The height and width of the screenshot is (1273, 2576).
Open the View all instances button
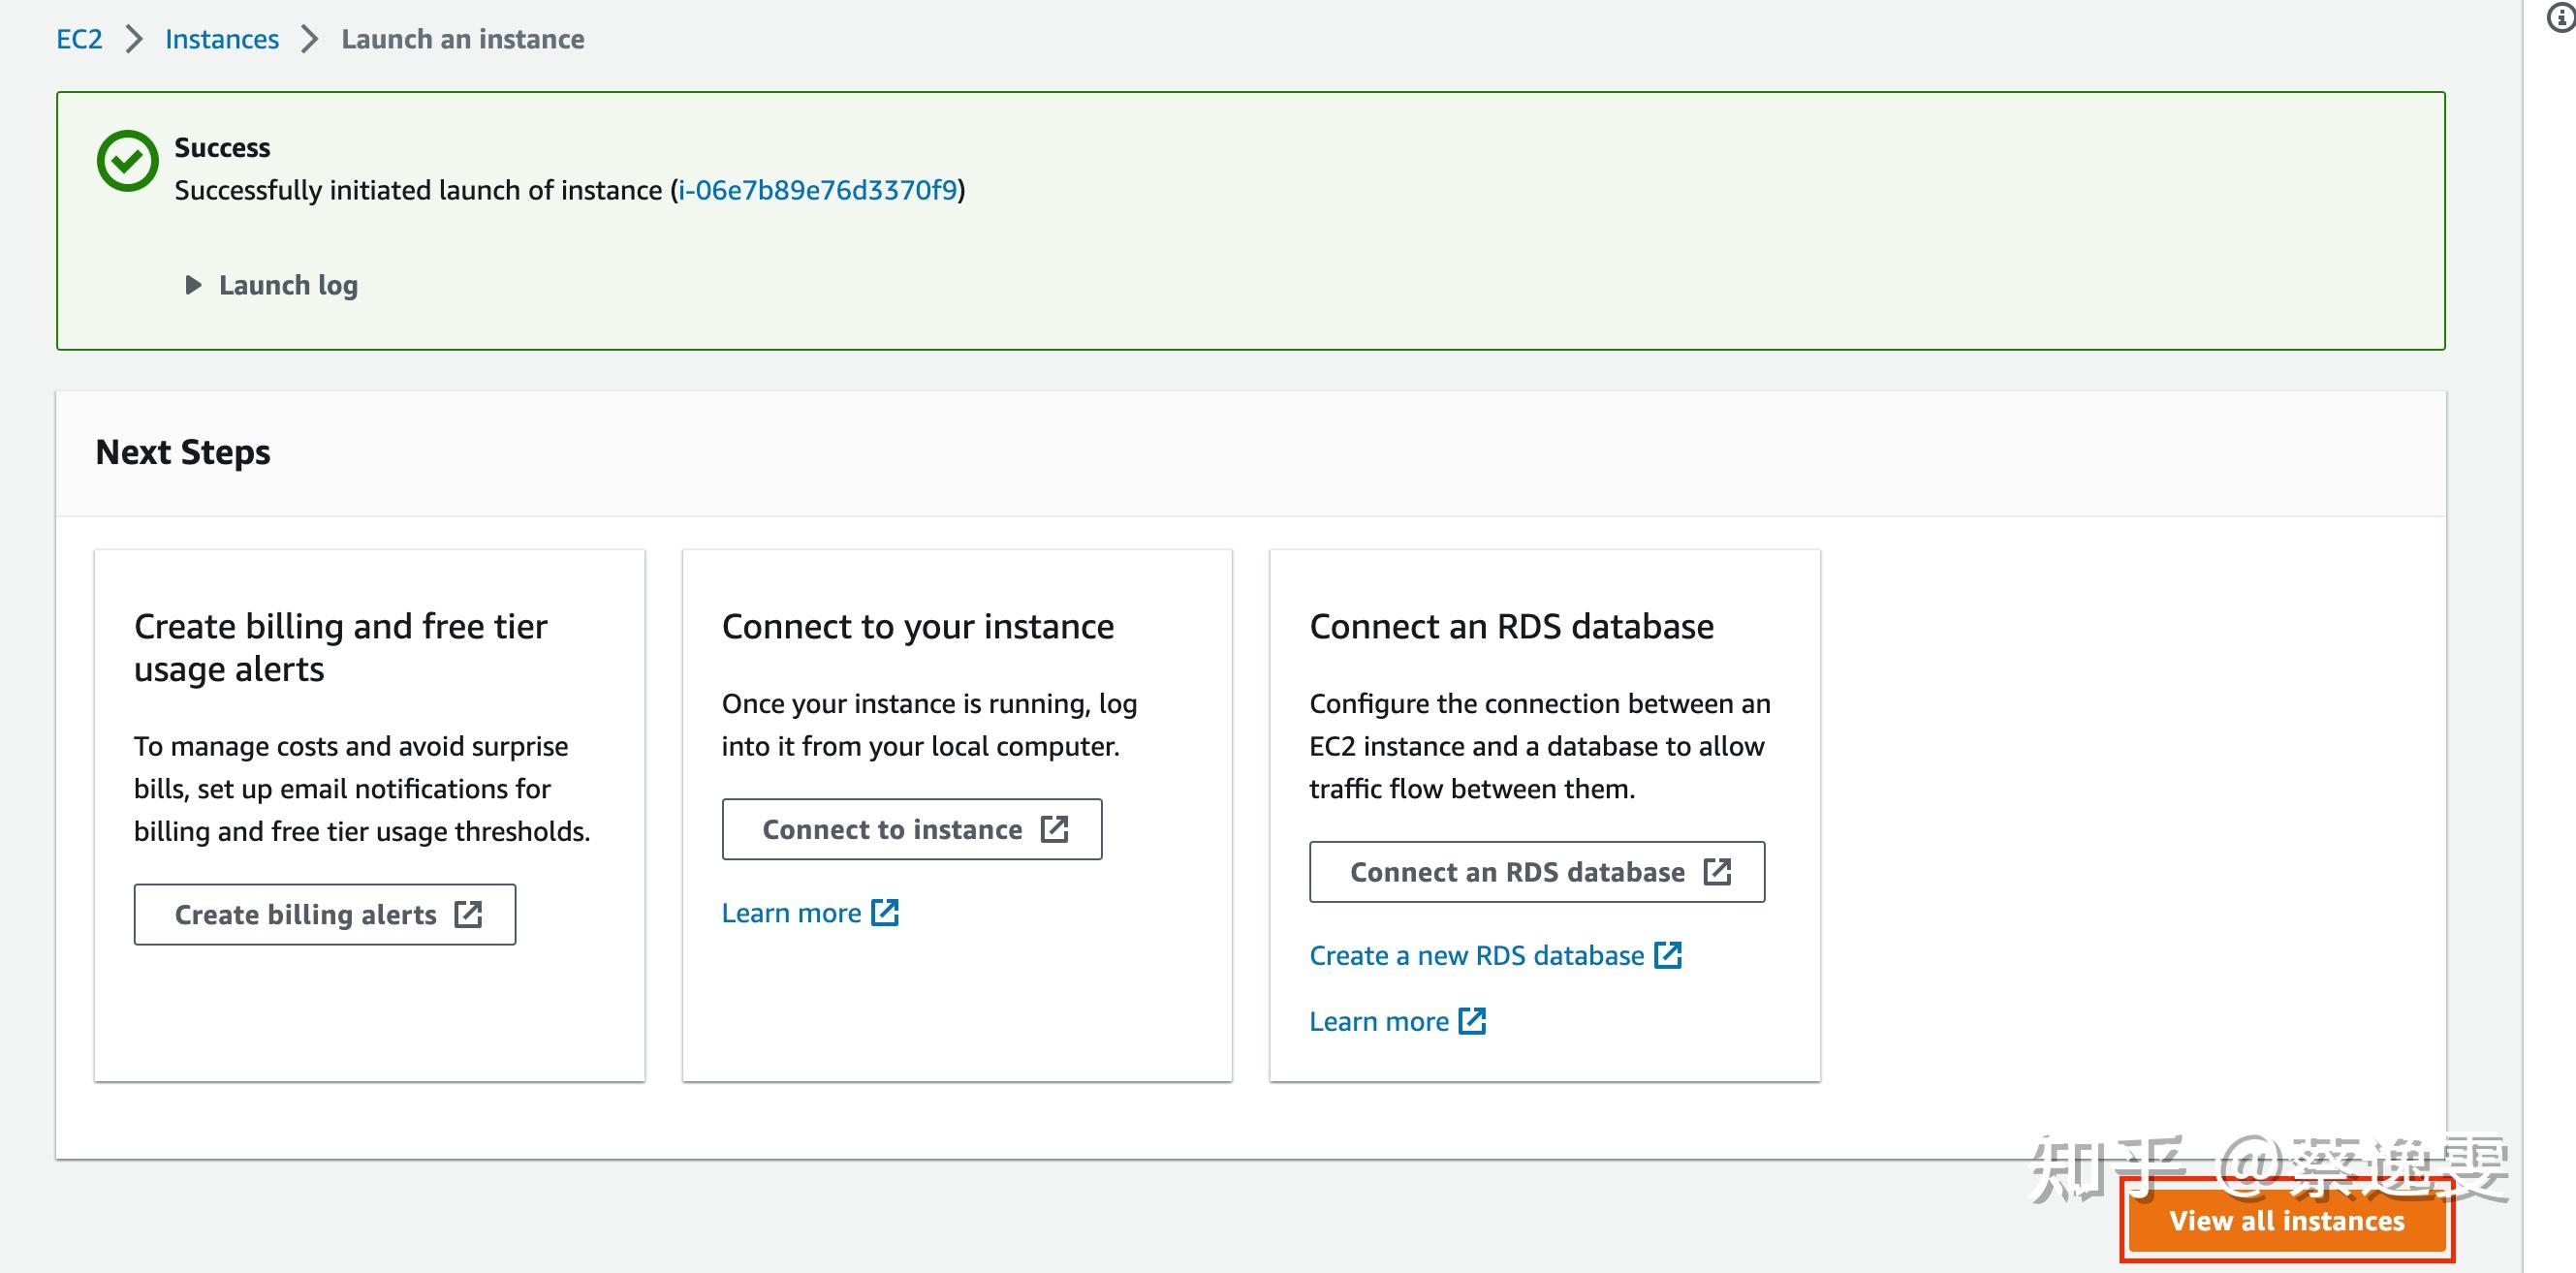coord(2285,1220)
